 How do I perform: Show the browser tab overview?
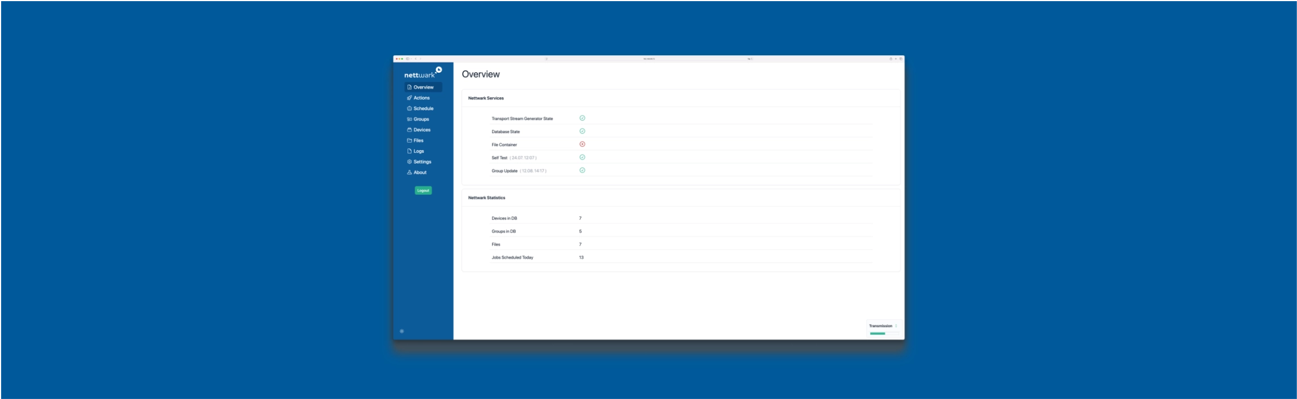pyautogui.click(x=901, y=59)
